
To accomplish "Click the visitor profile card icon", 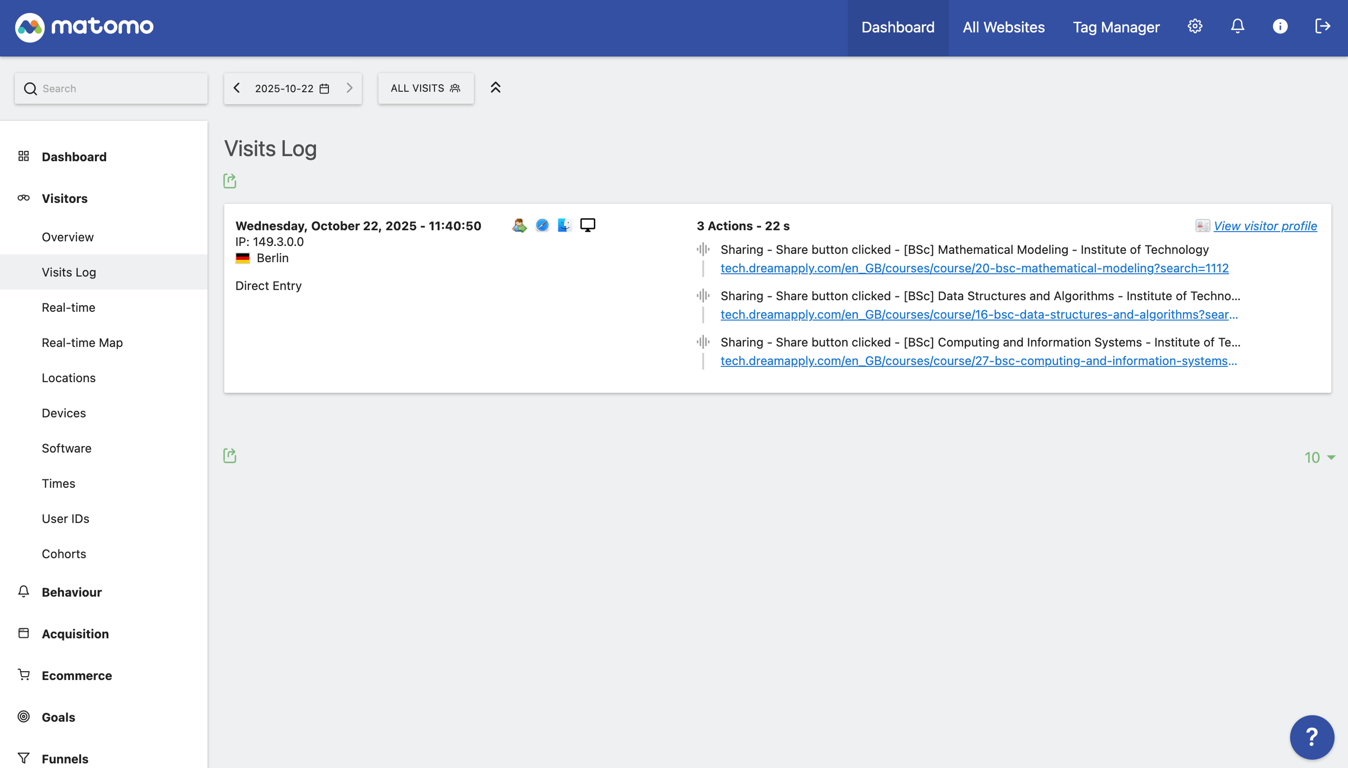I will [1203, 226].
